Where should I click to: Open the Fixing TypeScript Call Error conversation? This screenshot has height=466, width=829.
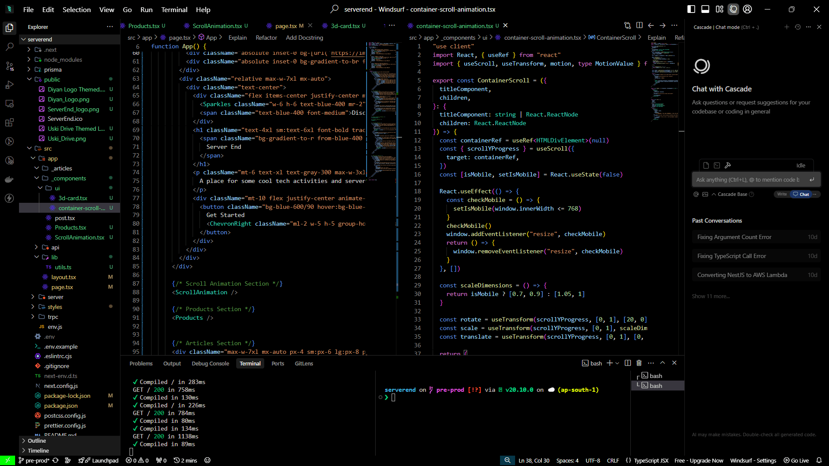[731, 256]
